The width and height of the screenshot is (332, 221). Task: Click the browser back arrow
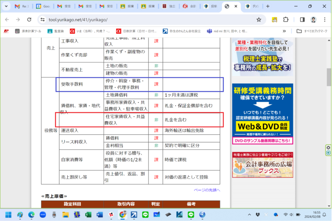7,20
